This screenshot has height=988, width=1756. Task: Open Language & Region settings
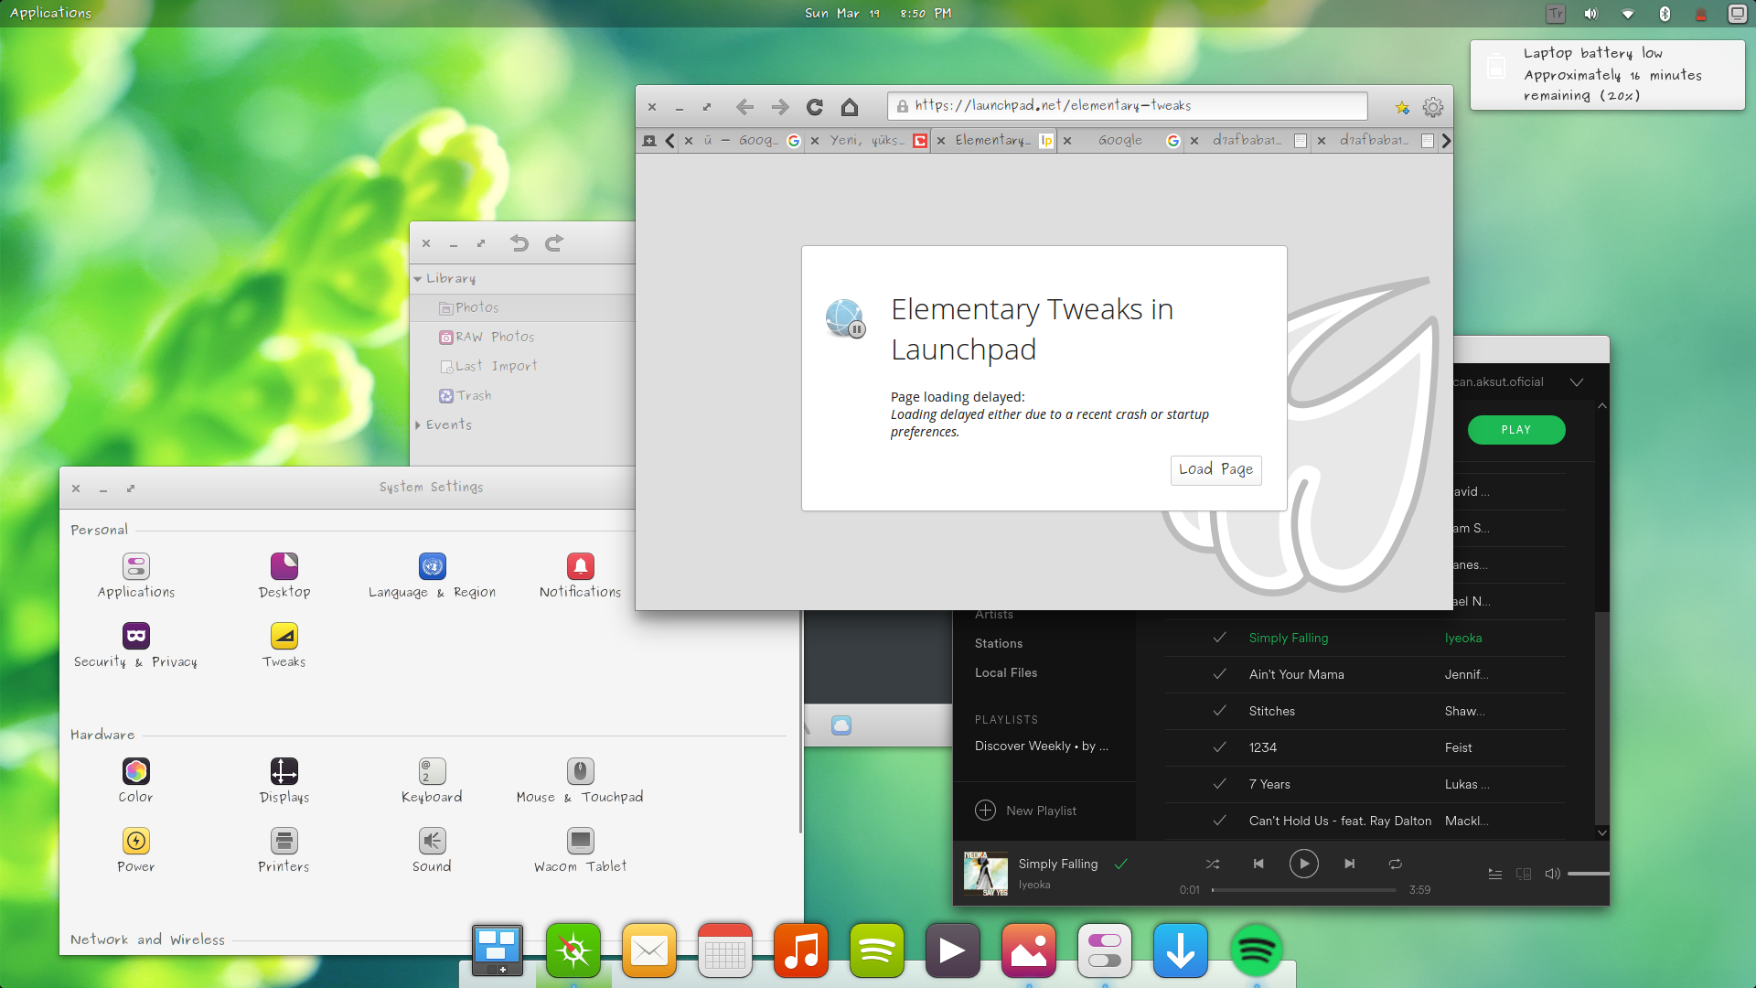pos(433,566)
